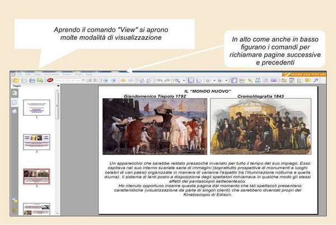Click the undo arrow icon
336x225 pixels.
pos(159,80)
